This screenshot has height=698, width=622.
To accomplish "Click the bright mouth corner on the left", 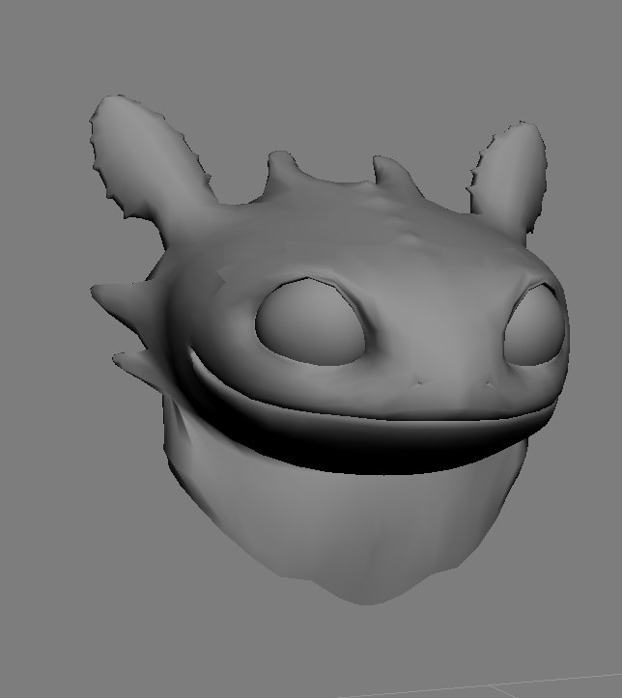I will (199, 365).
